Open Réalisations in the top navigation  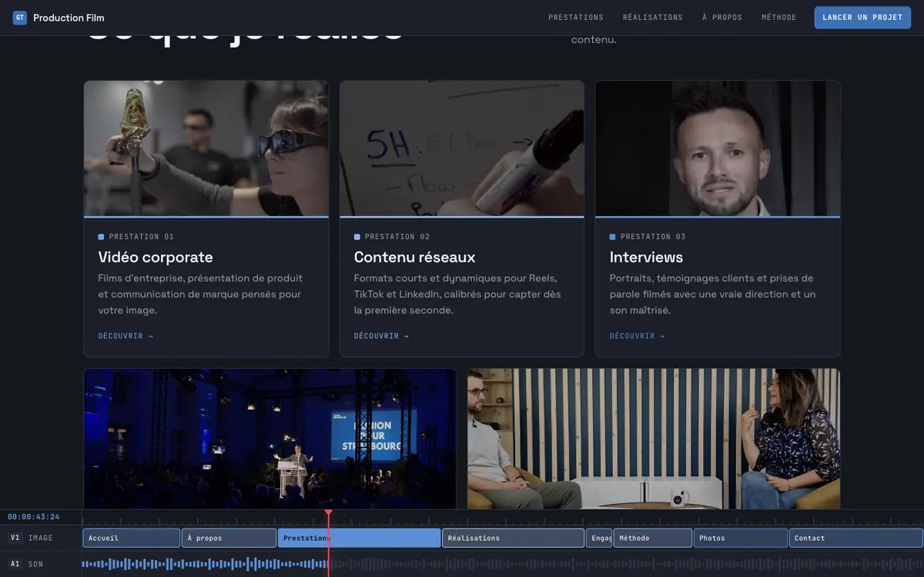coord(653,18)
